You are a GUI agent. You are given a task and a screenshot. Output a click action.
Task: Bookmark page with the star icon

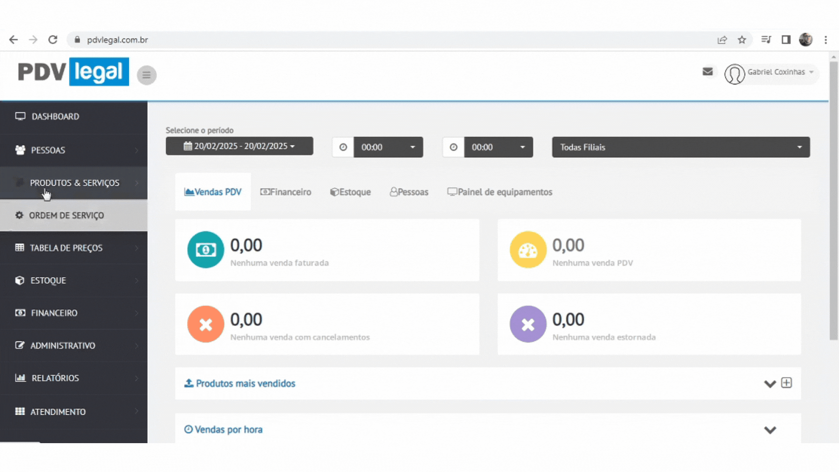[742, 40]
